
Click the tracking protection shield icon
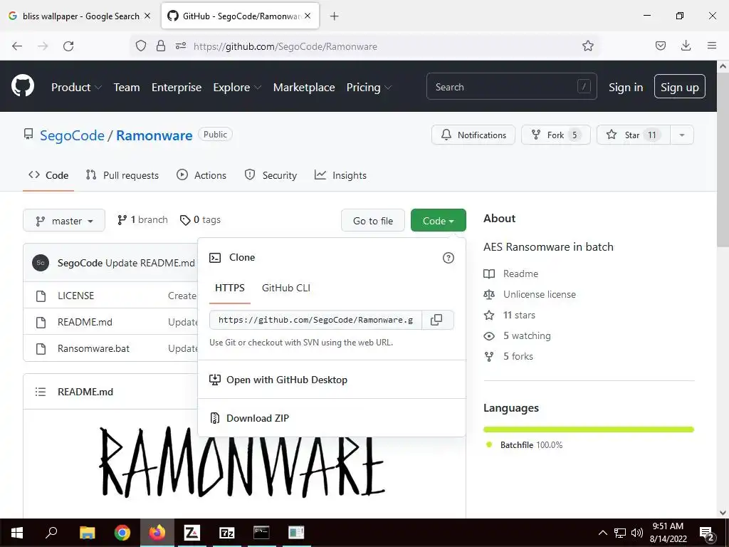click(141, 46)
